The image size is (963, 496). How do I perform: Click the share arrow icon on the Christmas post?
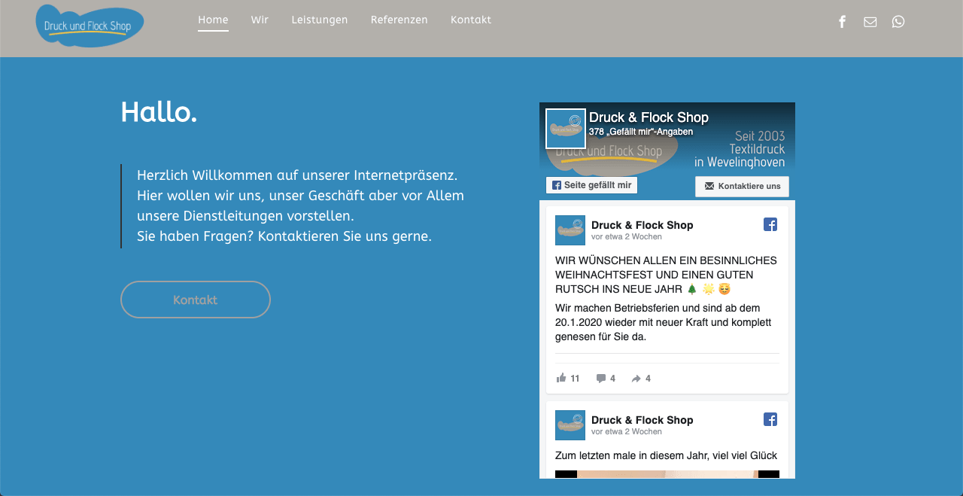coord(636,379)
